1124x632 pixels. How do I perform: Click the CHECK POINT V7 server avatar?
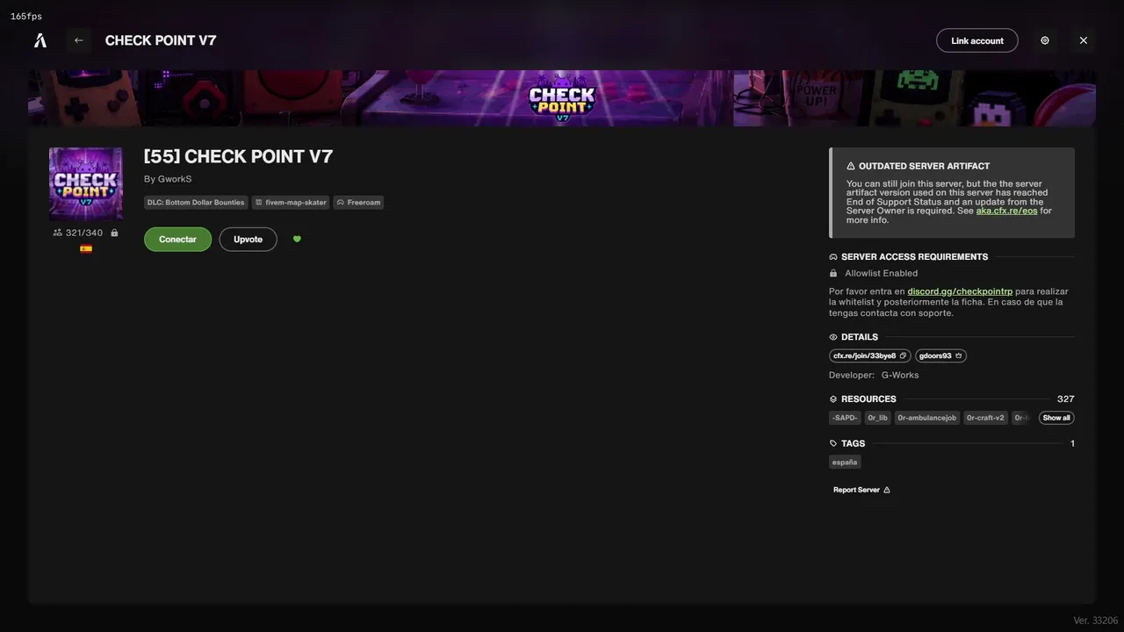(86, 183)
